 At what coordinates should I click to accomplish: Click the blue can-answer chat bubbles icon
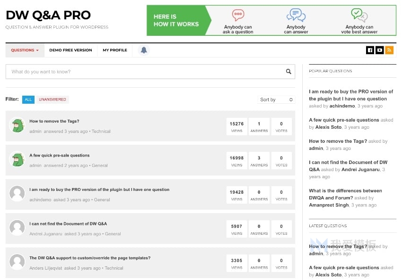[x=296, y=15]
